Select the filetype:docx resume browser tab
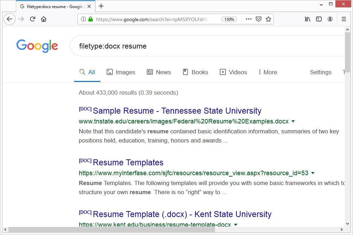Viewport: 353px width, 235px height. click(x=56, y=7)
